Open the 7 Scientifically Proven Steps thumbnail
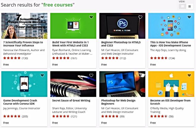 click(24, 26)
